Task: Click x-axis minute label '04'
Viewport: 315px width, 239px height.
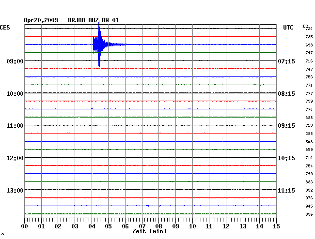Action: click(92, 226)
